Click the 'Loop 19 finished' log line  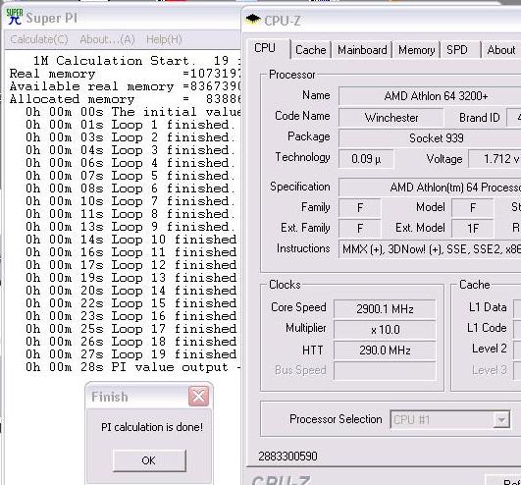point(131,354)
